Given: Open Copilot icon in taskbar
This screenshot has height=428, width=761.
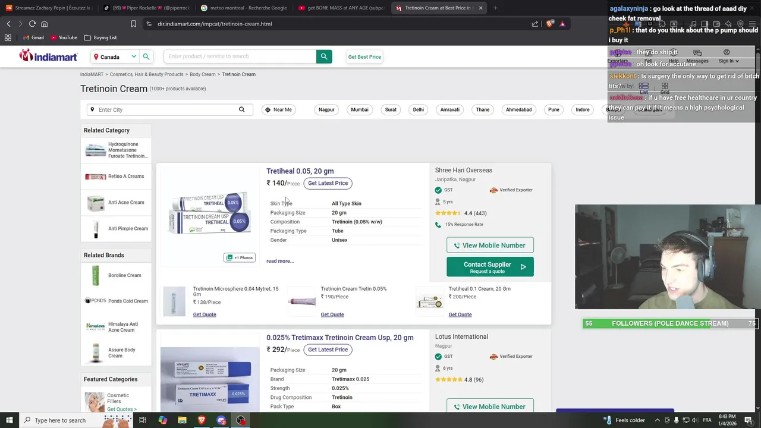Looking at the screenshot, I should [162, 420].
